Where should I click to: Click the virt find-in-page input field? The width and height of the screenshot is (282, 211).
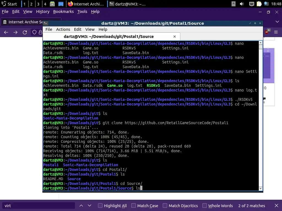[39, 206]
